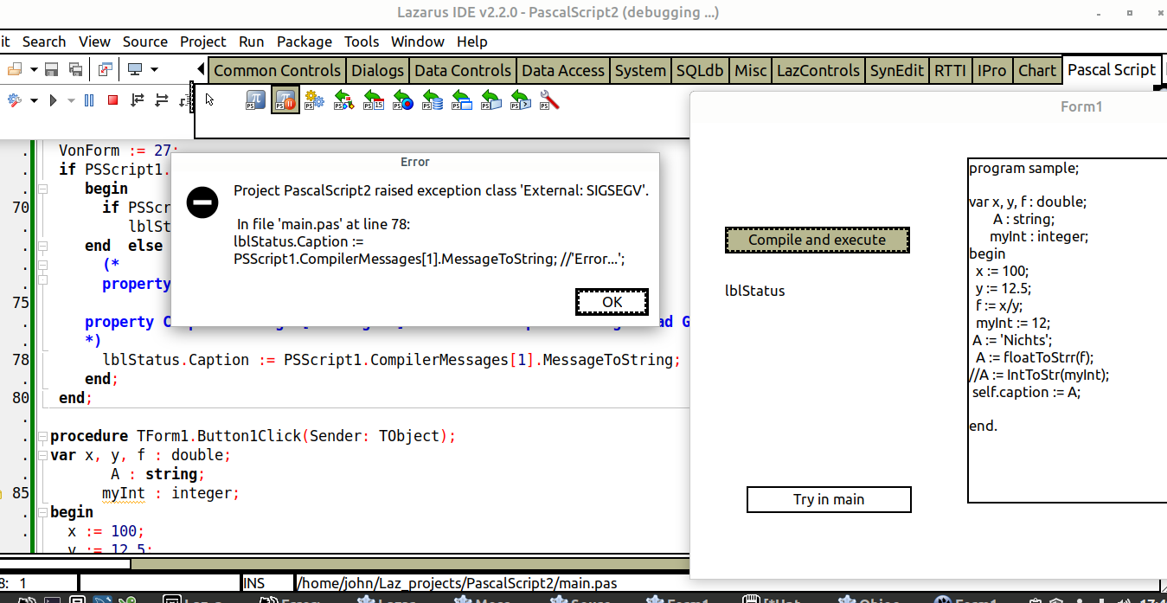Image resolution: width=1167 pixels, height=603 pixels.
Task: Open the Search menu
Action: click(x=44, y=42)
